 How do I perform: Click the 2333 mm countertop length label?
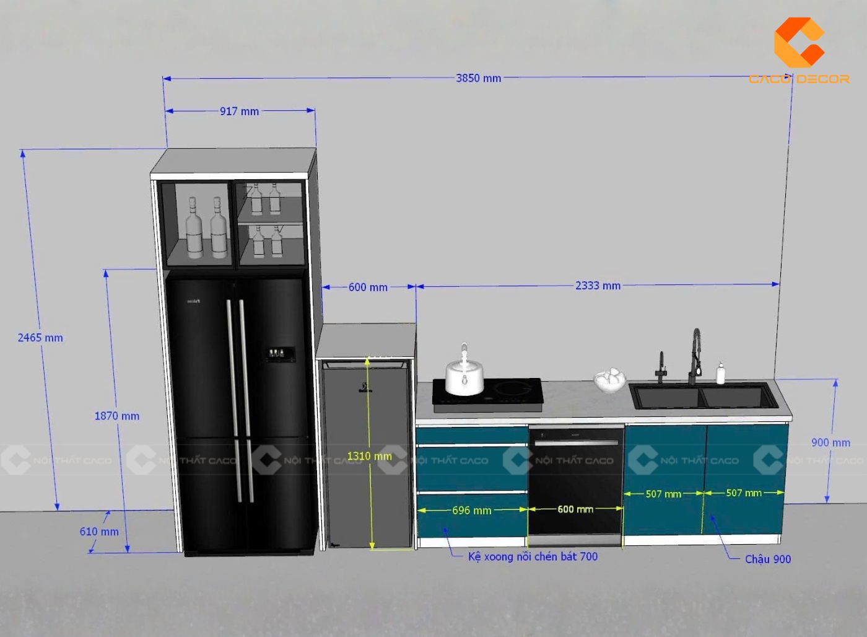point(598,286)
